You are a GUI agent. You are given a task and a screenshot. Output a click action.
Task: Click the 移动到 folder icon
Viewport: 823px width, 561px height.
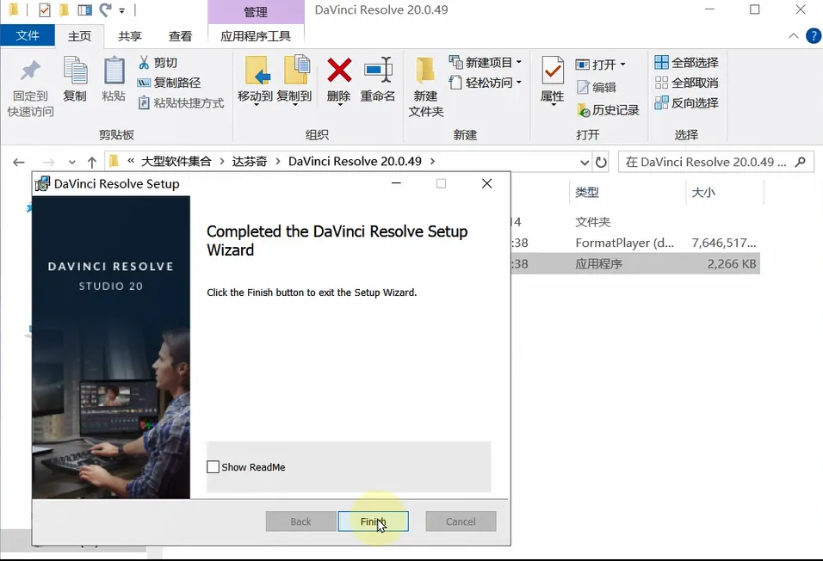(257, 70)
